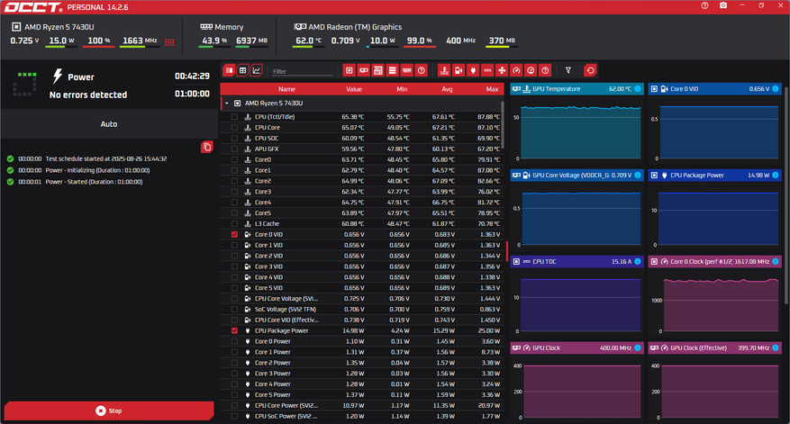Click the AMD Radeon (TM) Graphics header label
The image size is (790, 424).
click(355, 27)
